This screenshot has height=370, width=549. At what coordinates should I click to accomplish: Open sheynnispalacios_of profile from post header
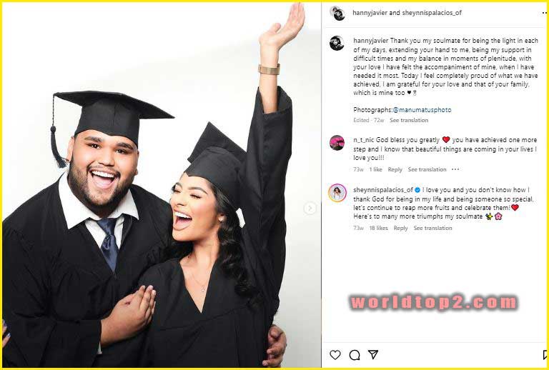click(432, 13)
